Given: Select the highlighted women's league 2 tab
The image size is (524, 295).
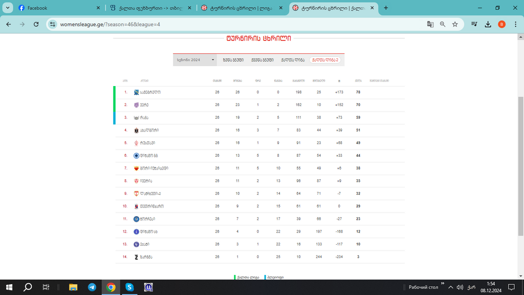Looking at the screenshot, I should [325, 60].
